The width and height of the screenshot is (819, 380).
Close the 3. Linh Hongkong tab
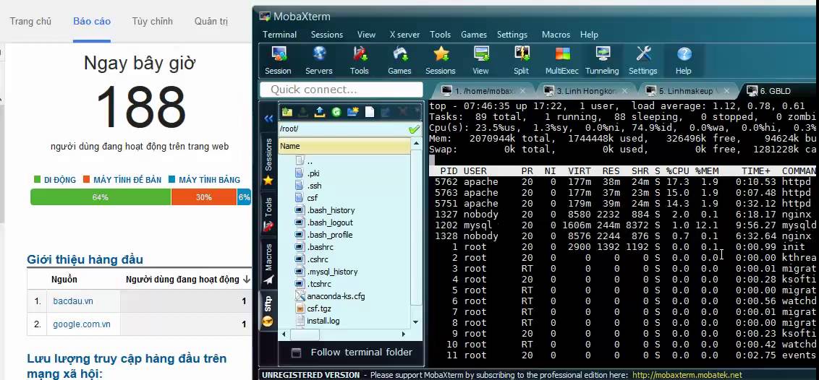(624, 91)
